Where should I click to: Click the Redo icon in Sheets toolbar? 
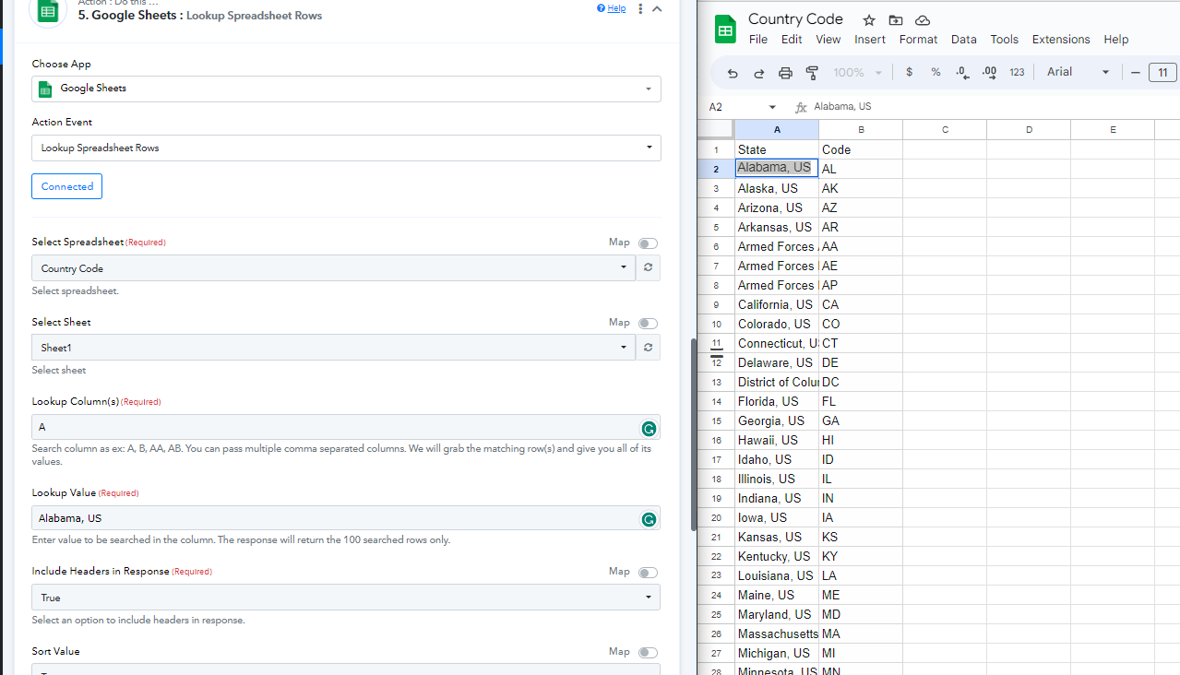759,73
